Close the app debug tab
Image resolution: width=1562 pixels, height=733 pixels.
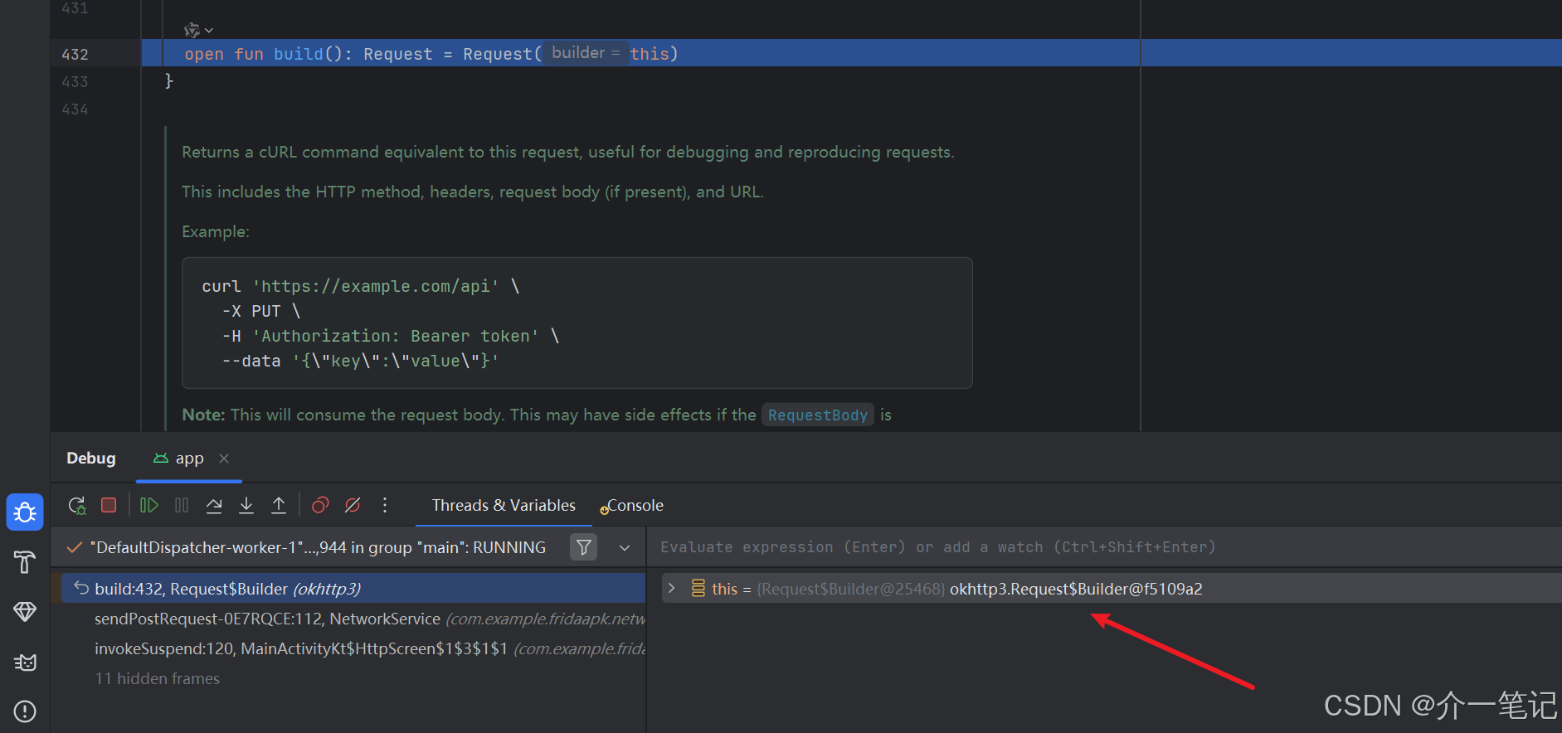click(x=224, y=458)
